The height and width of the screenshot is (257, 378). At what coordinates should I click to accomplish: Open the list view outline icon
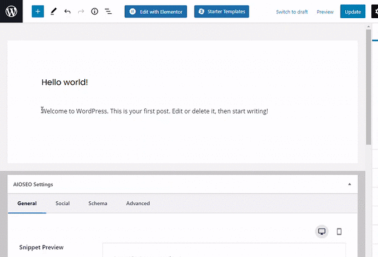tap(108, 11)
